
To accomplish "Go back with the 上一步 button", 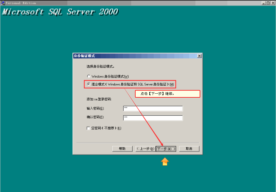I will pyautogui.click(x=146, y=149).
